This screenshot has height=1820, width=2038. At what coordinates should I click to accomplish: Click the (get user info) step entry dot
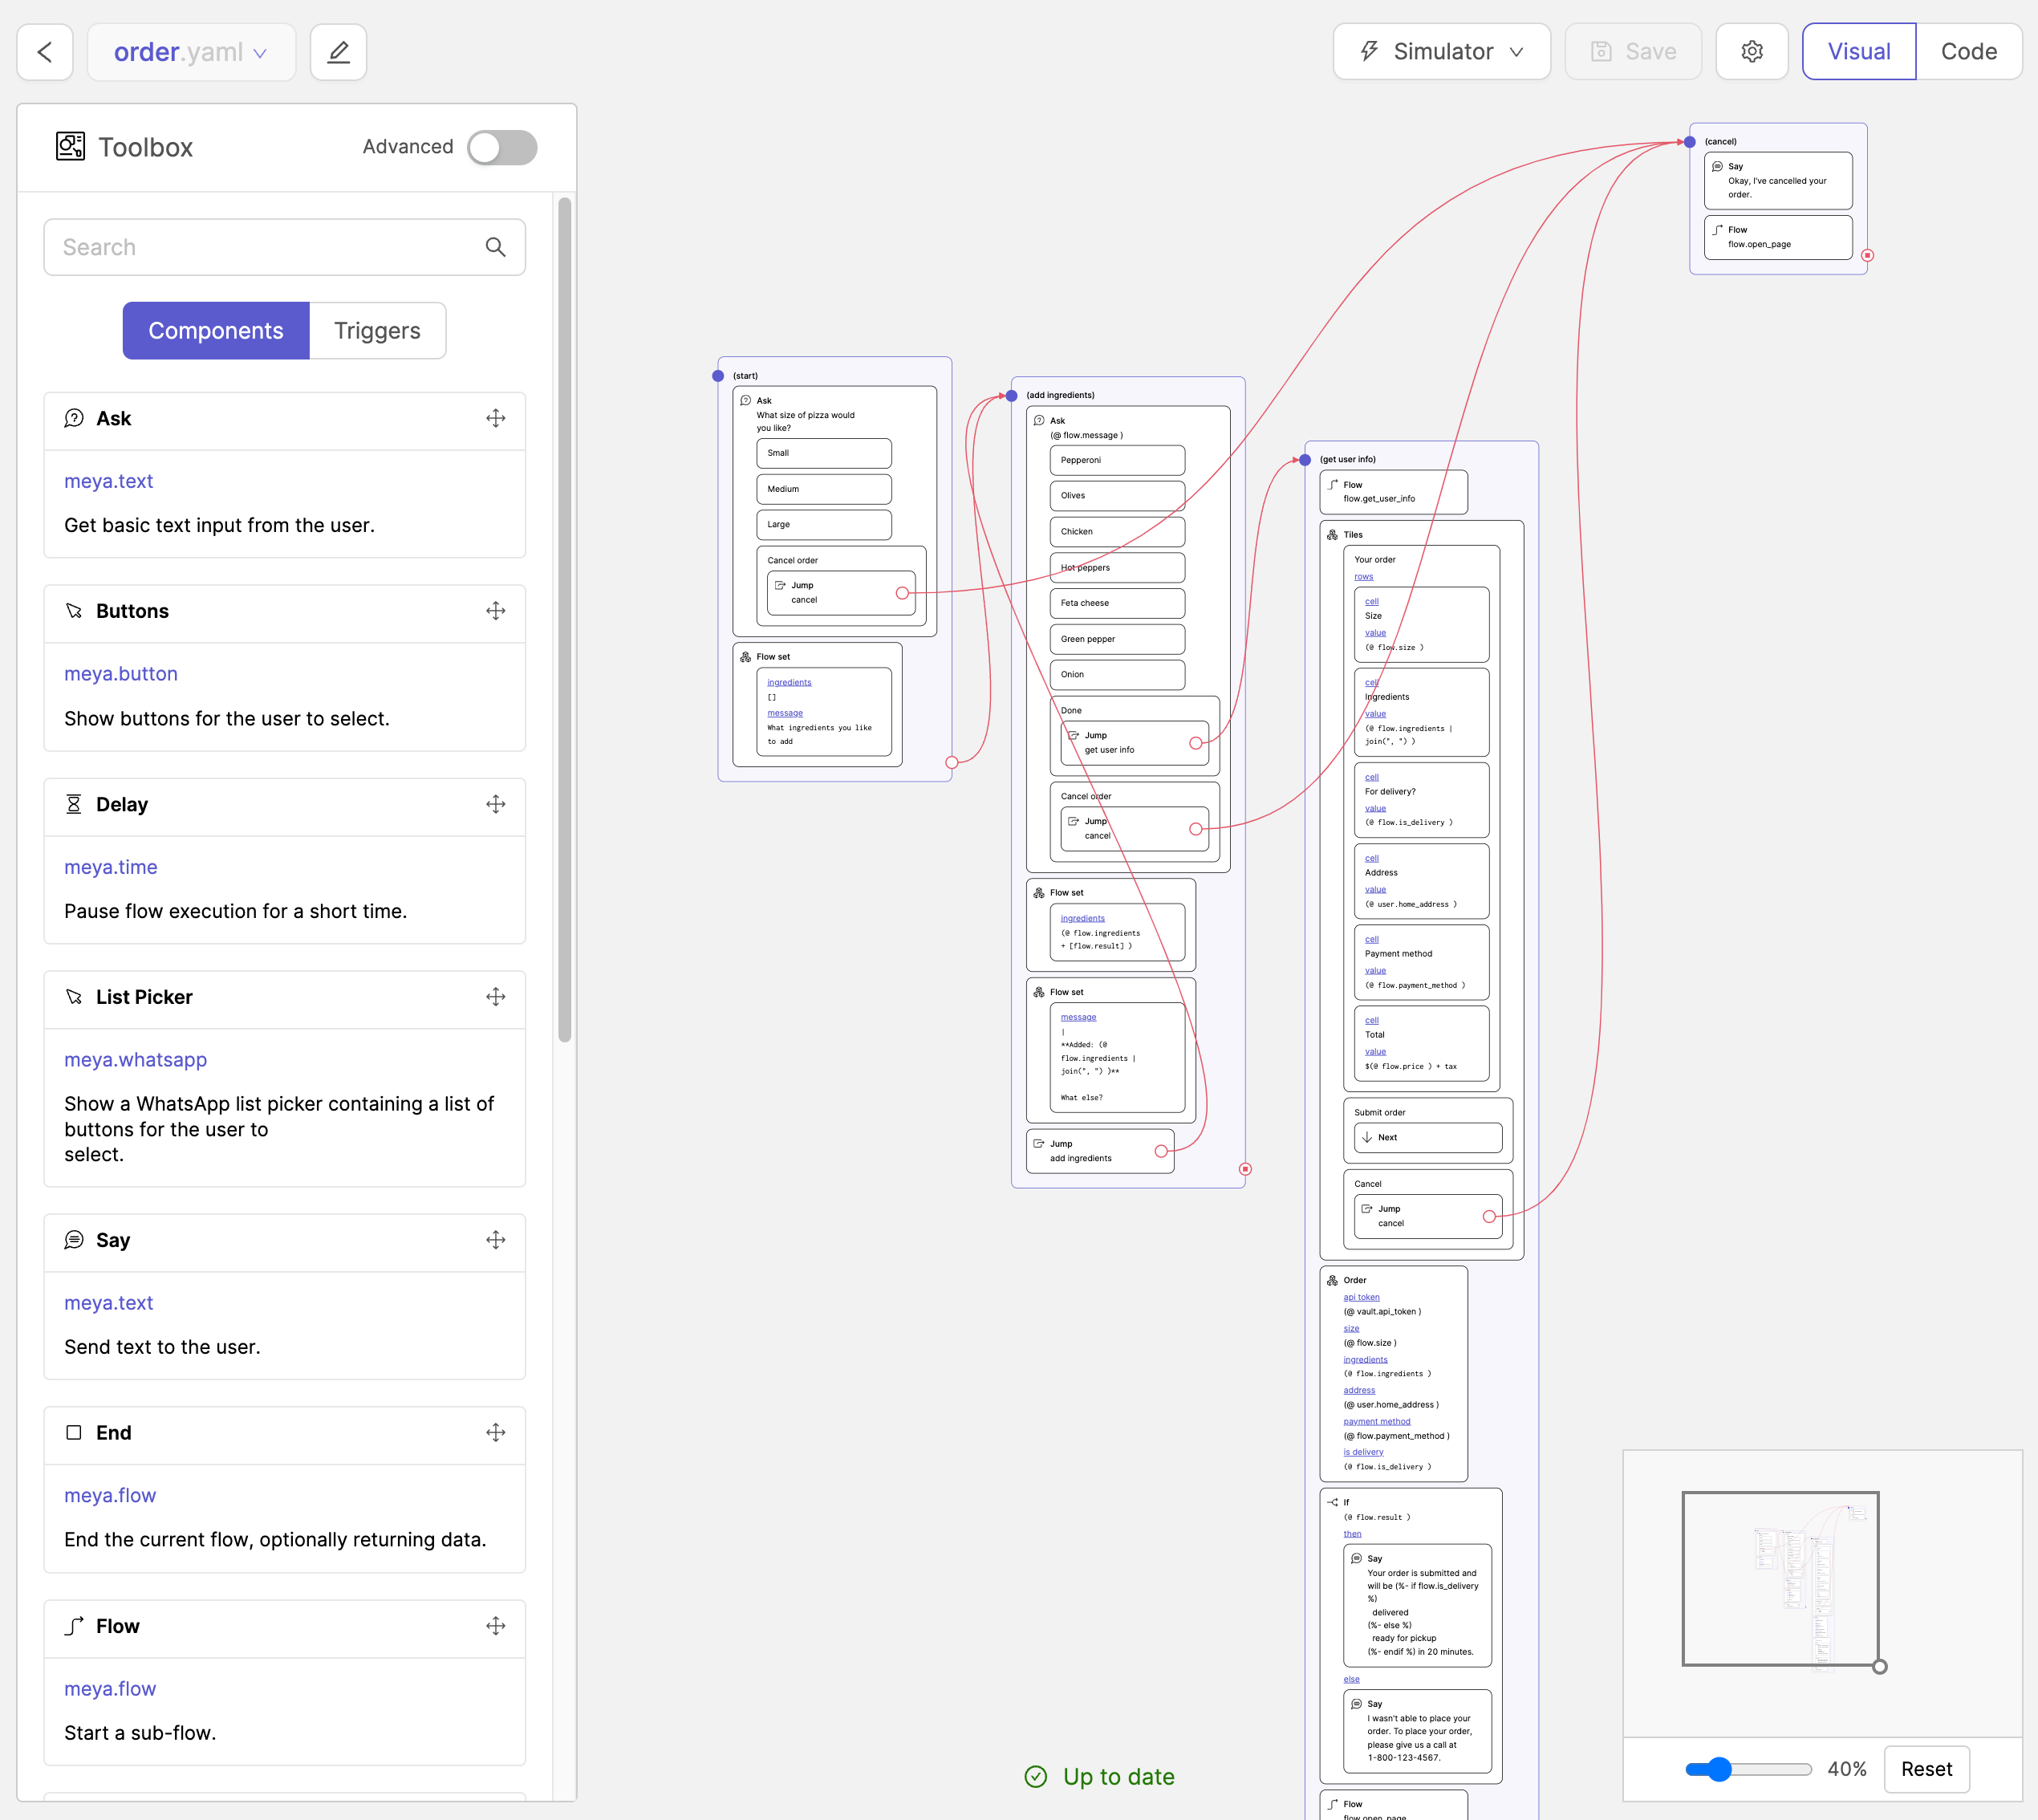[1305, 460]
